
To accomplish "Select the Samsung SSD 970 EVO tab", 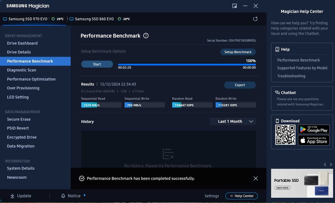I will click(34, 19).
